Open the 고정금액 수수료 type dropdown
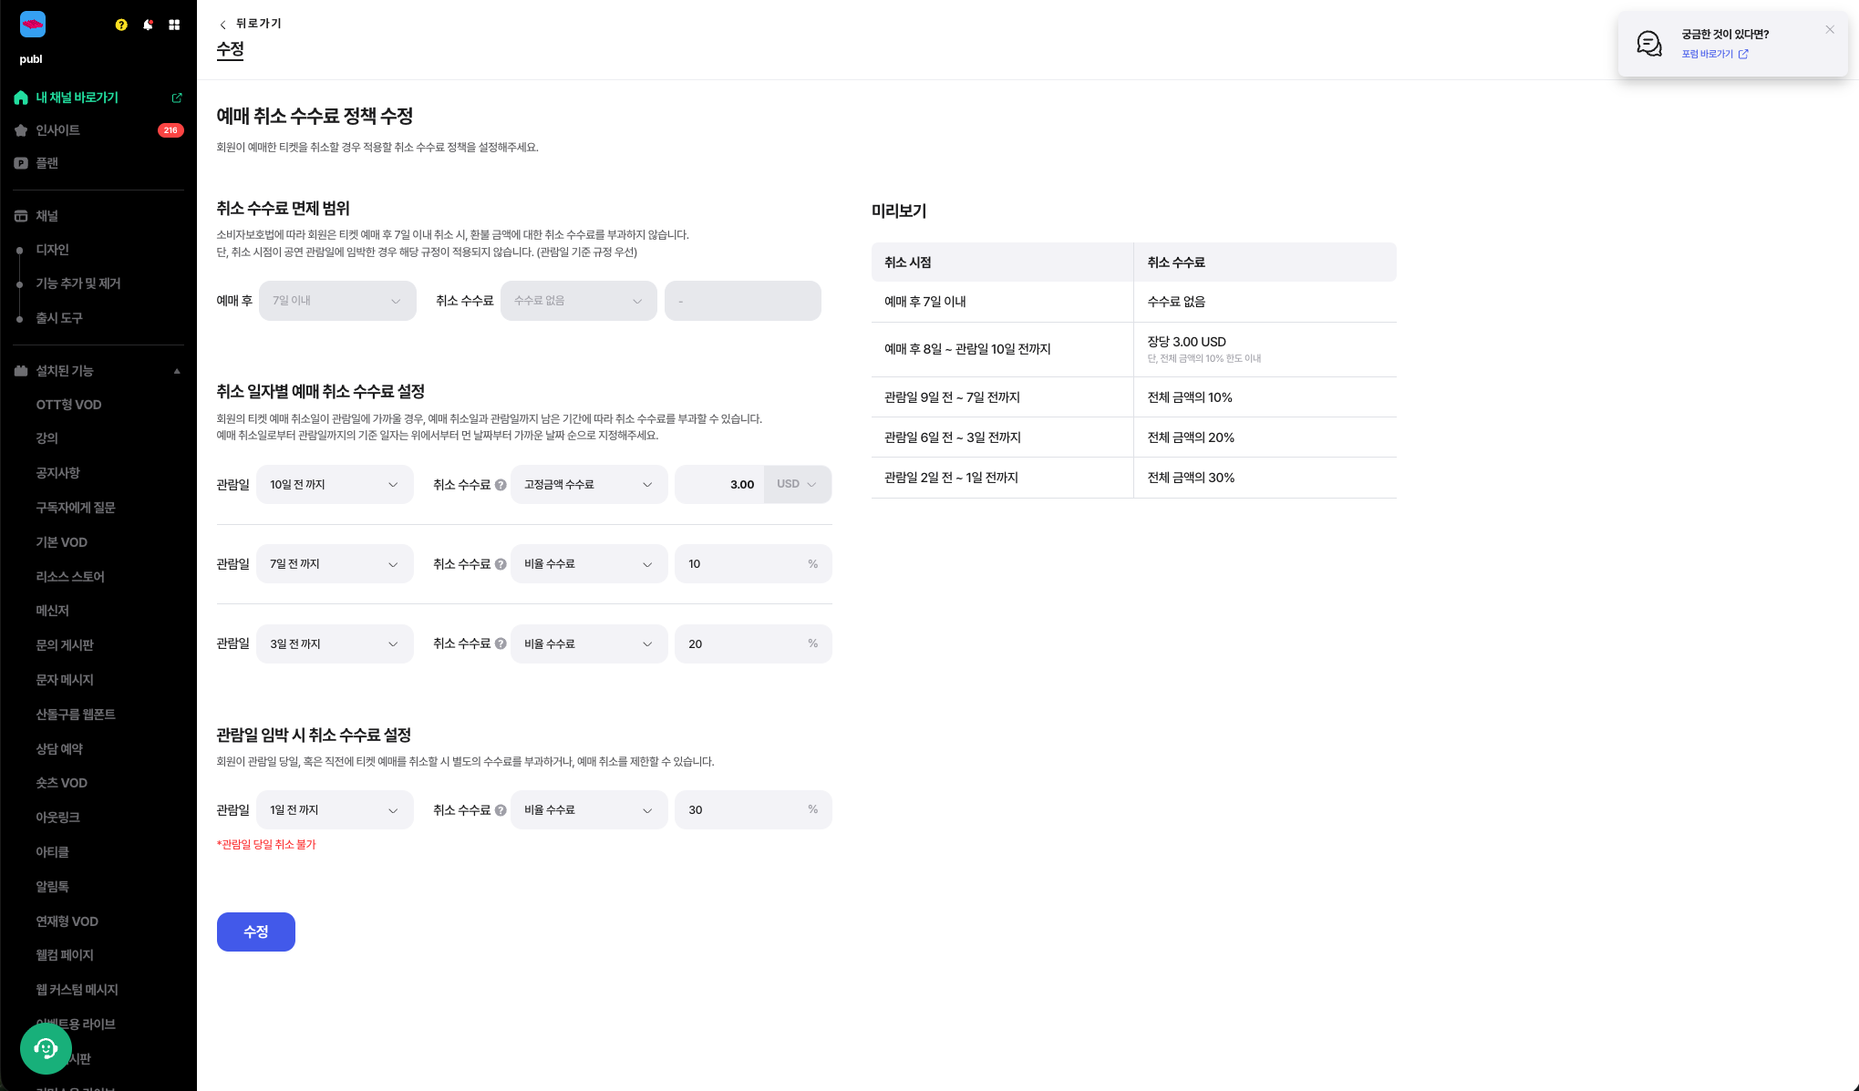 tap(589, 485)
